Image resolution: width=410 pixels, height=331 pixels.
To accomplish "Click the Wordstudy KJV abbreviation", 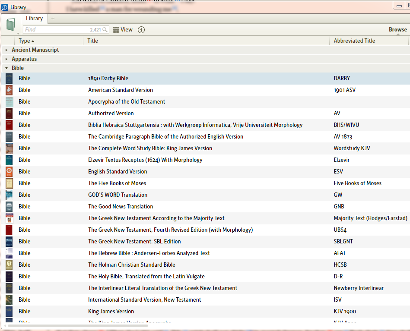I will coord(352,148).
